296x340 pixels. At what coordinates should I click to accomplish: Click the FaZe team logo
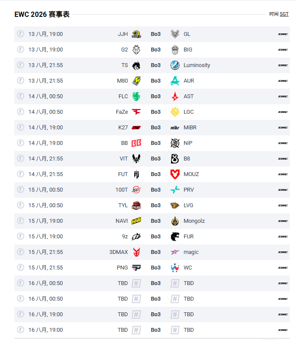point(136,112)
